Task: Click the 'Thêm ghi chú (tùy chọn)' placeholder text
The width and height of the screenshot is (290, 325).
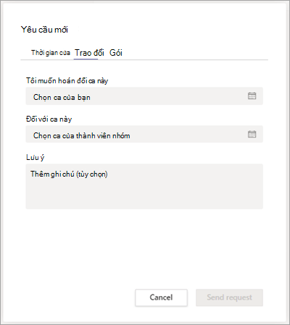Action: pos(69,174)
